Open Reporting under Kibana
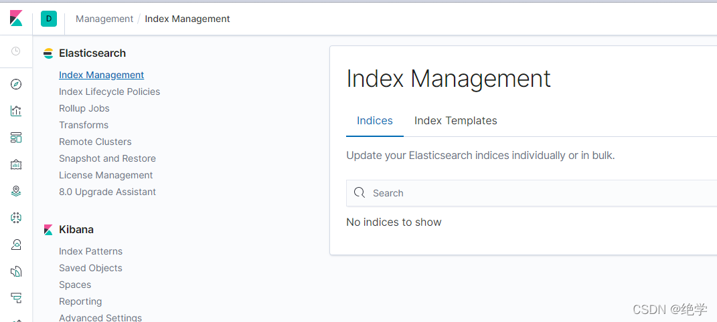The image size is (717, 322). tap(80, 301)
